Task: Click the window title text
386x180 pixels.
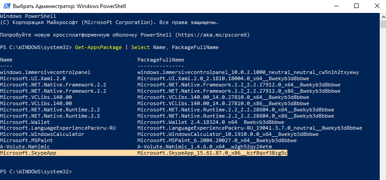Action: (70, 6)
